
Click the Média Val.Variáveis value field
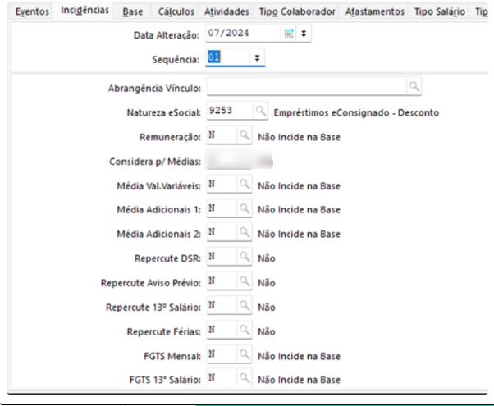tap(222, 184)
